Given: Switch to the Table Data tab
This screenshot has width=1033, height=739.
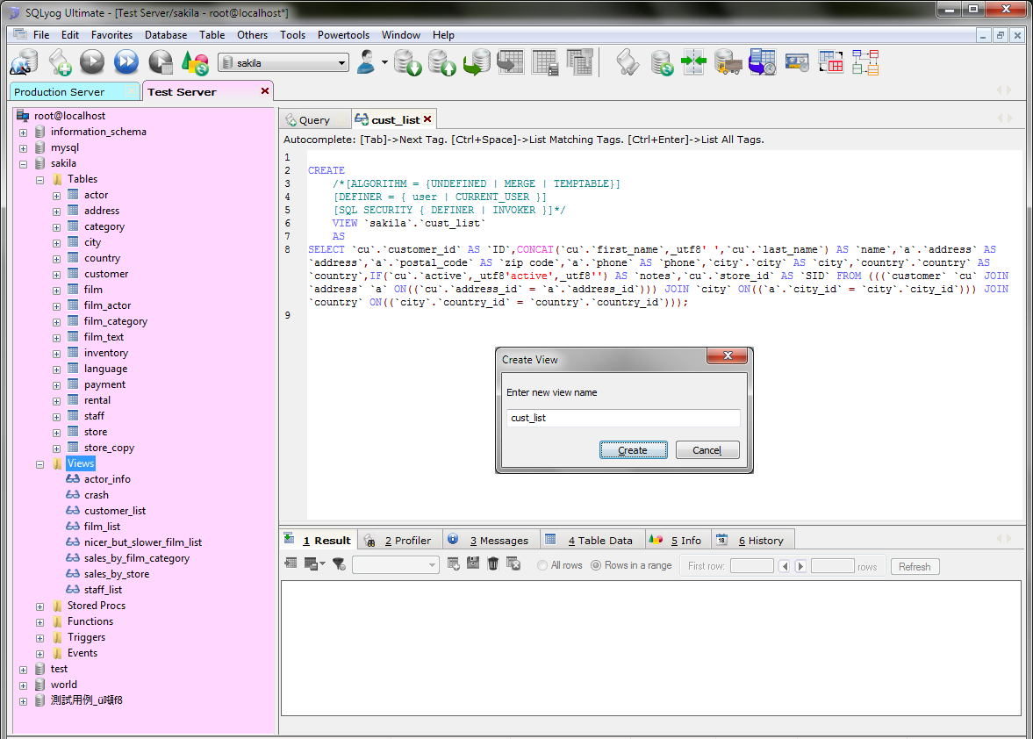Looking at the screenshot, I should [x=597, y=541].
